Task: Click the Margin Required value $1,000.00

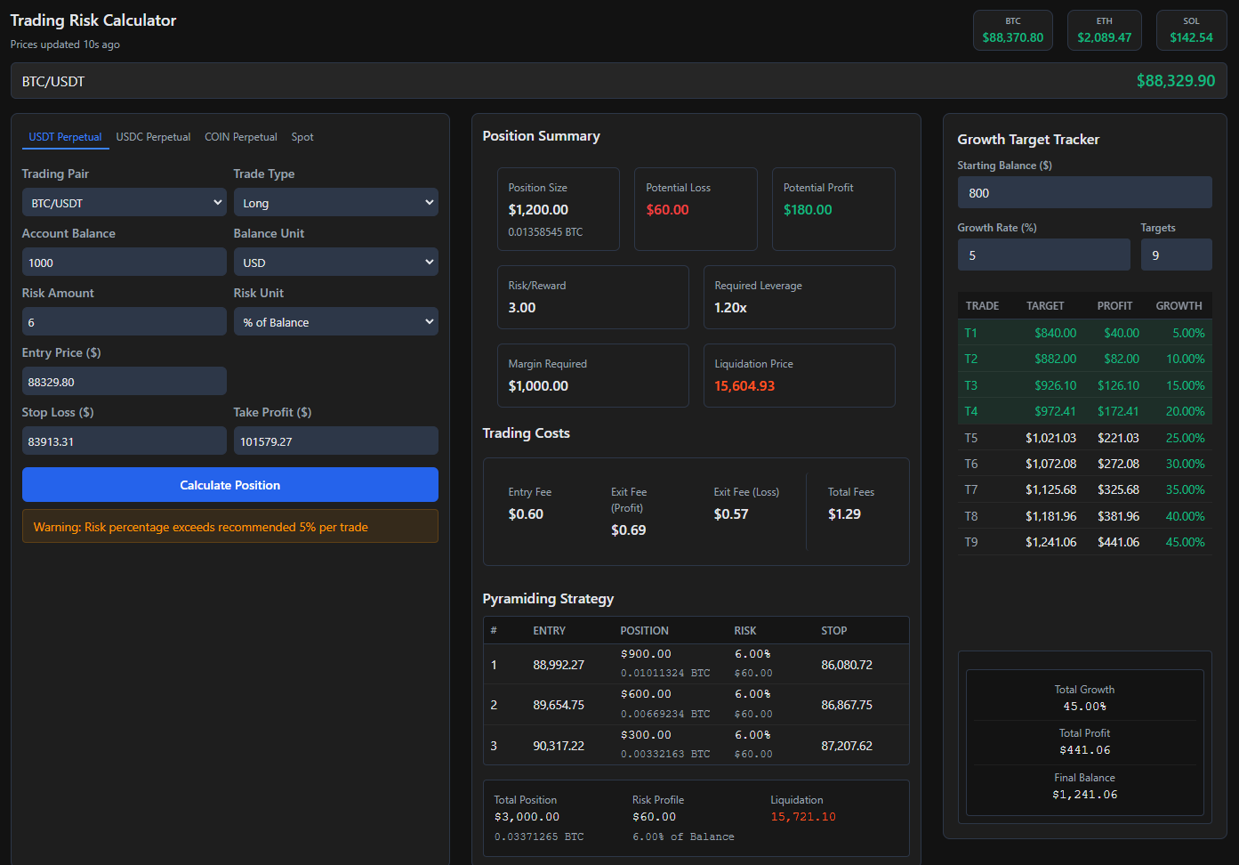Action: coord(538,386)
